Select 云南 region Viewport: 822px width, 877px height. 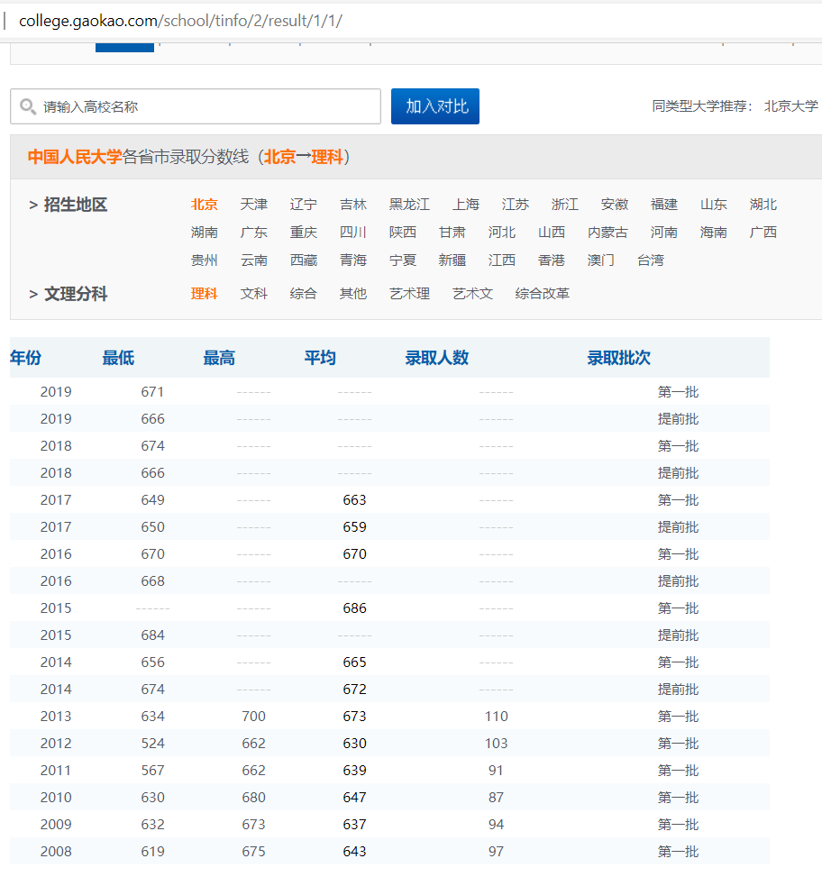(254, 260)
